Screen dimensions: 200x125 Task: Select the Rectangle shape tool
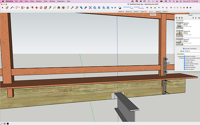pyautogui.click(x=22, y=8)
